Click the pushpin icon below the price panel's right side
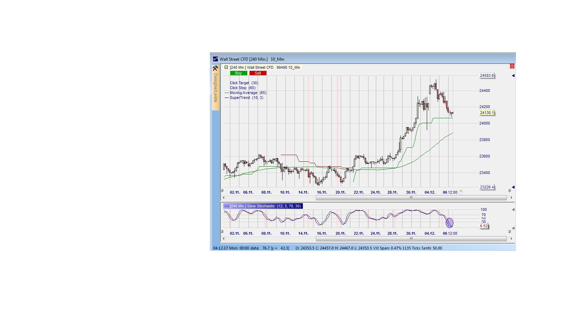Screen dimensions: 564x327 pyautogui.click(x=509, y=191)
